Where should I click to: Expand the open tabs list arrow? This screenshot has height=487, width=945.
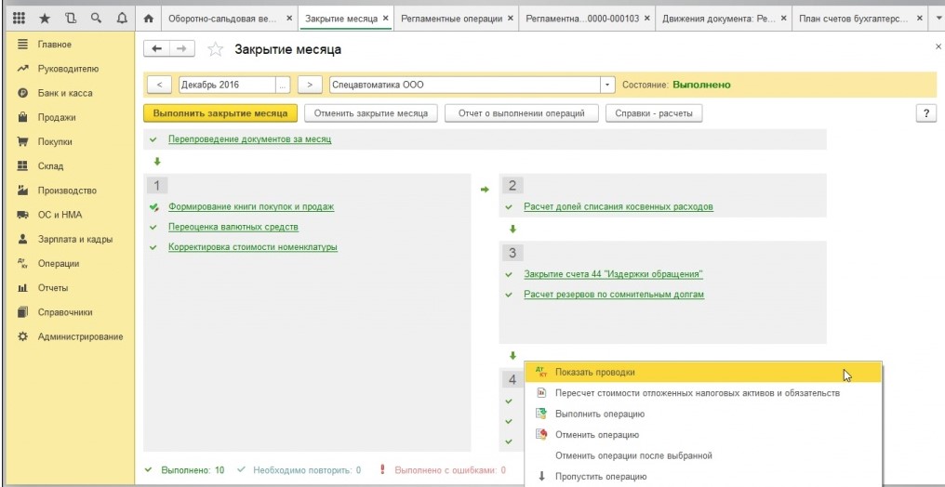(938, 18)
